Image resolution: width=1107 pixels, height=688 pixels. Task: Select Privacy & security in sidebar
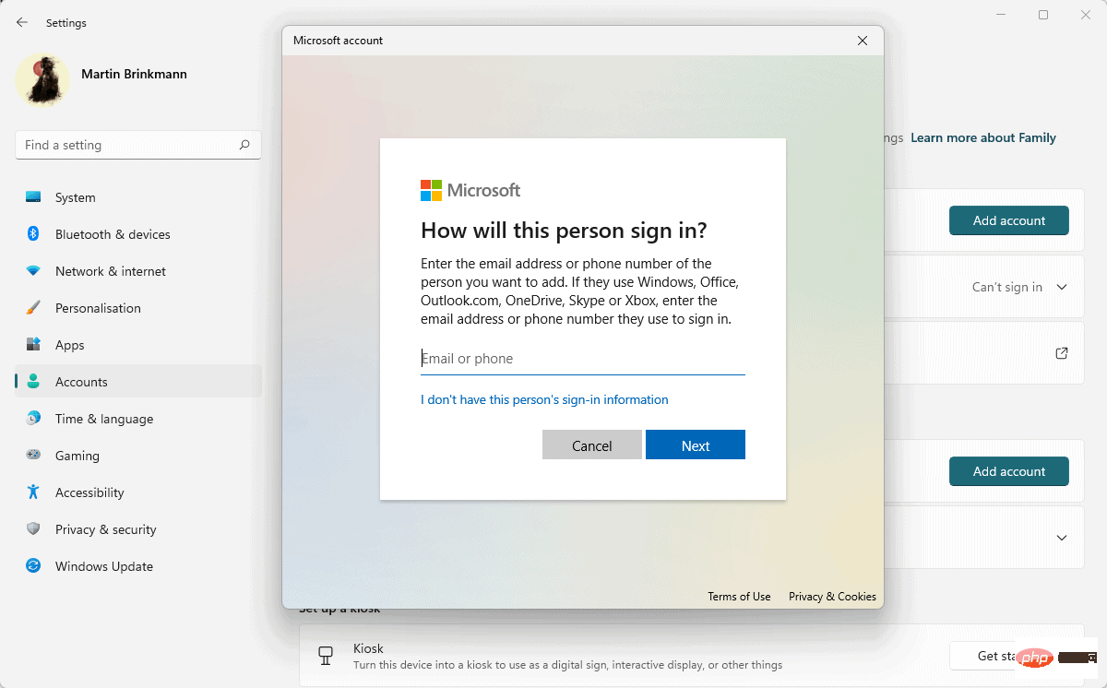pyautogui.click(x=138, y=529)
